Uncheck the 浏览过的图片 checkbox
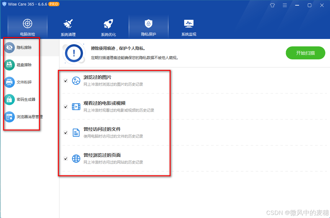330x218 pixels. 66,81
